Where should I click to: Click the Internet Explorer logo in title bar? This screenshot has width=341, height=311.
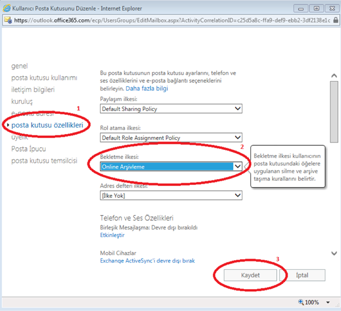7,8
